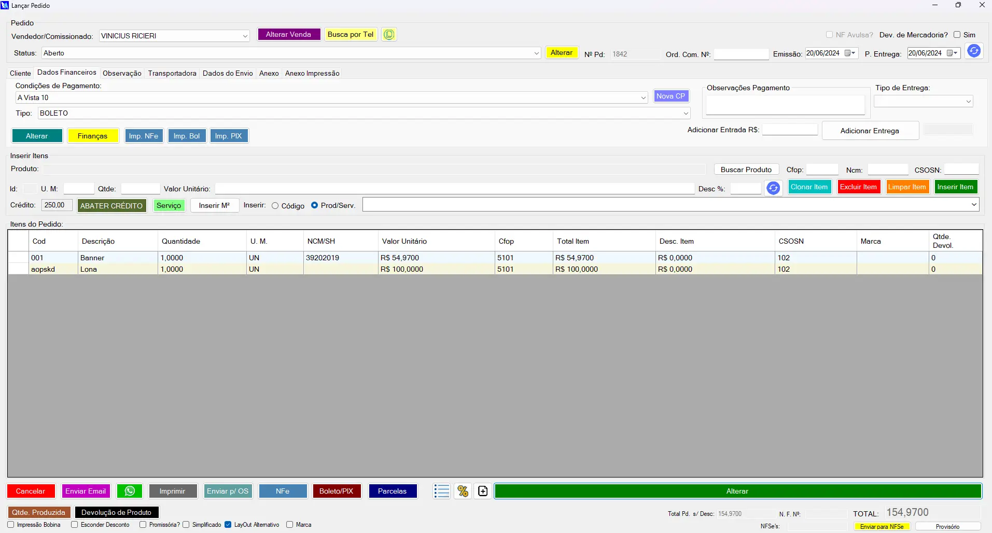
Task: Click the blue refresh icon near P. Entrega
Action: tap(973, 51)
